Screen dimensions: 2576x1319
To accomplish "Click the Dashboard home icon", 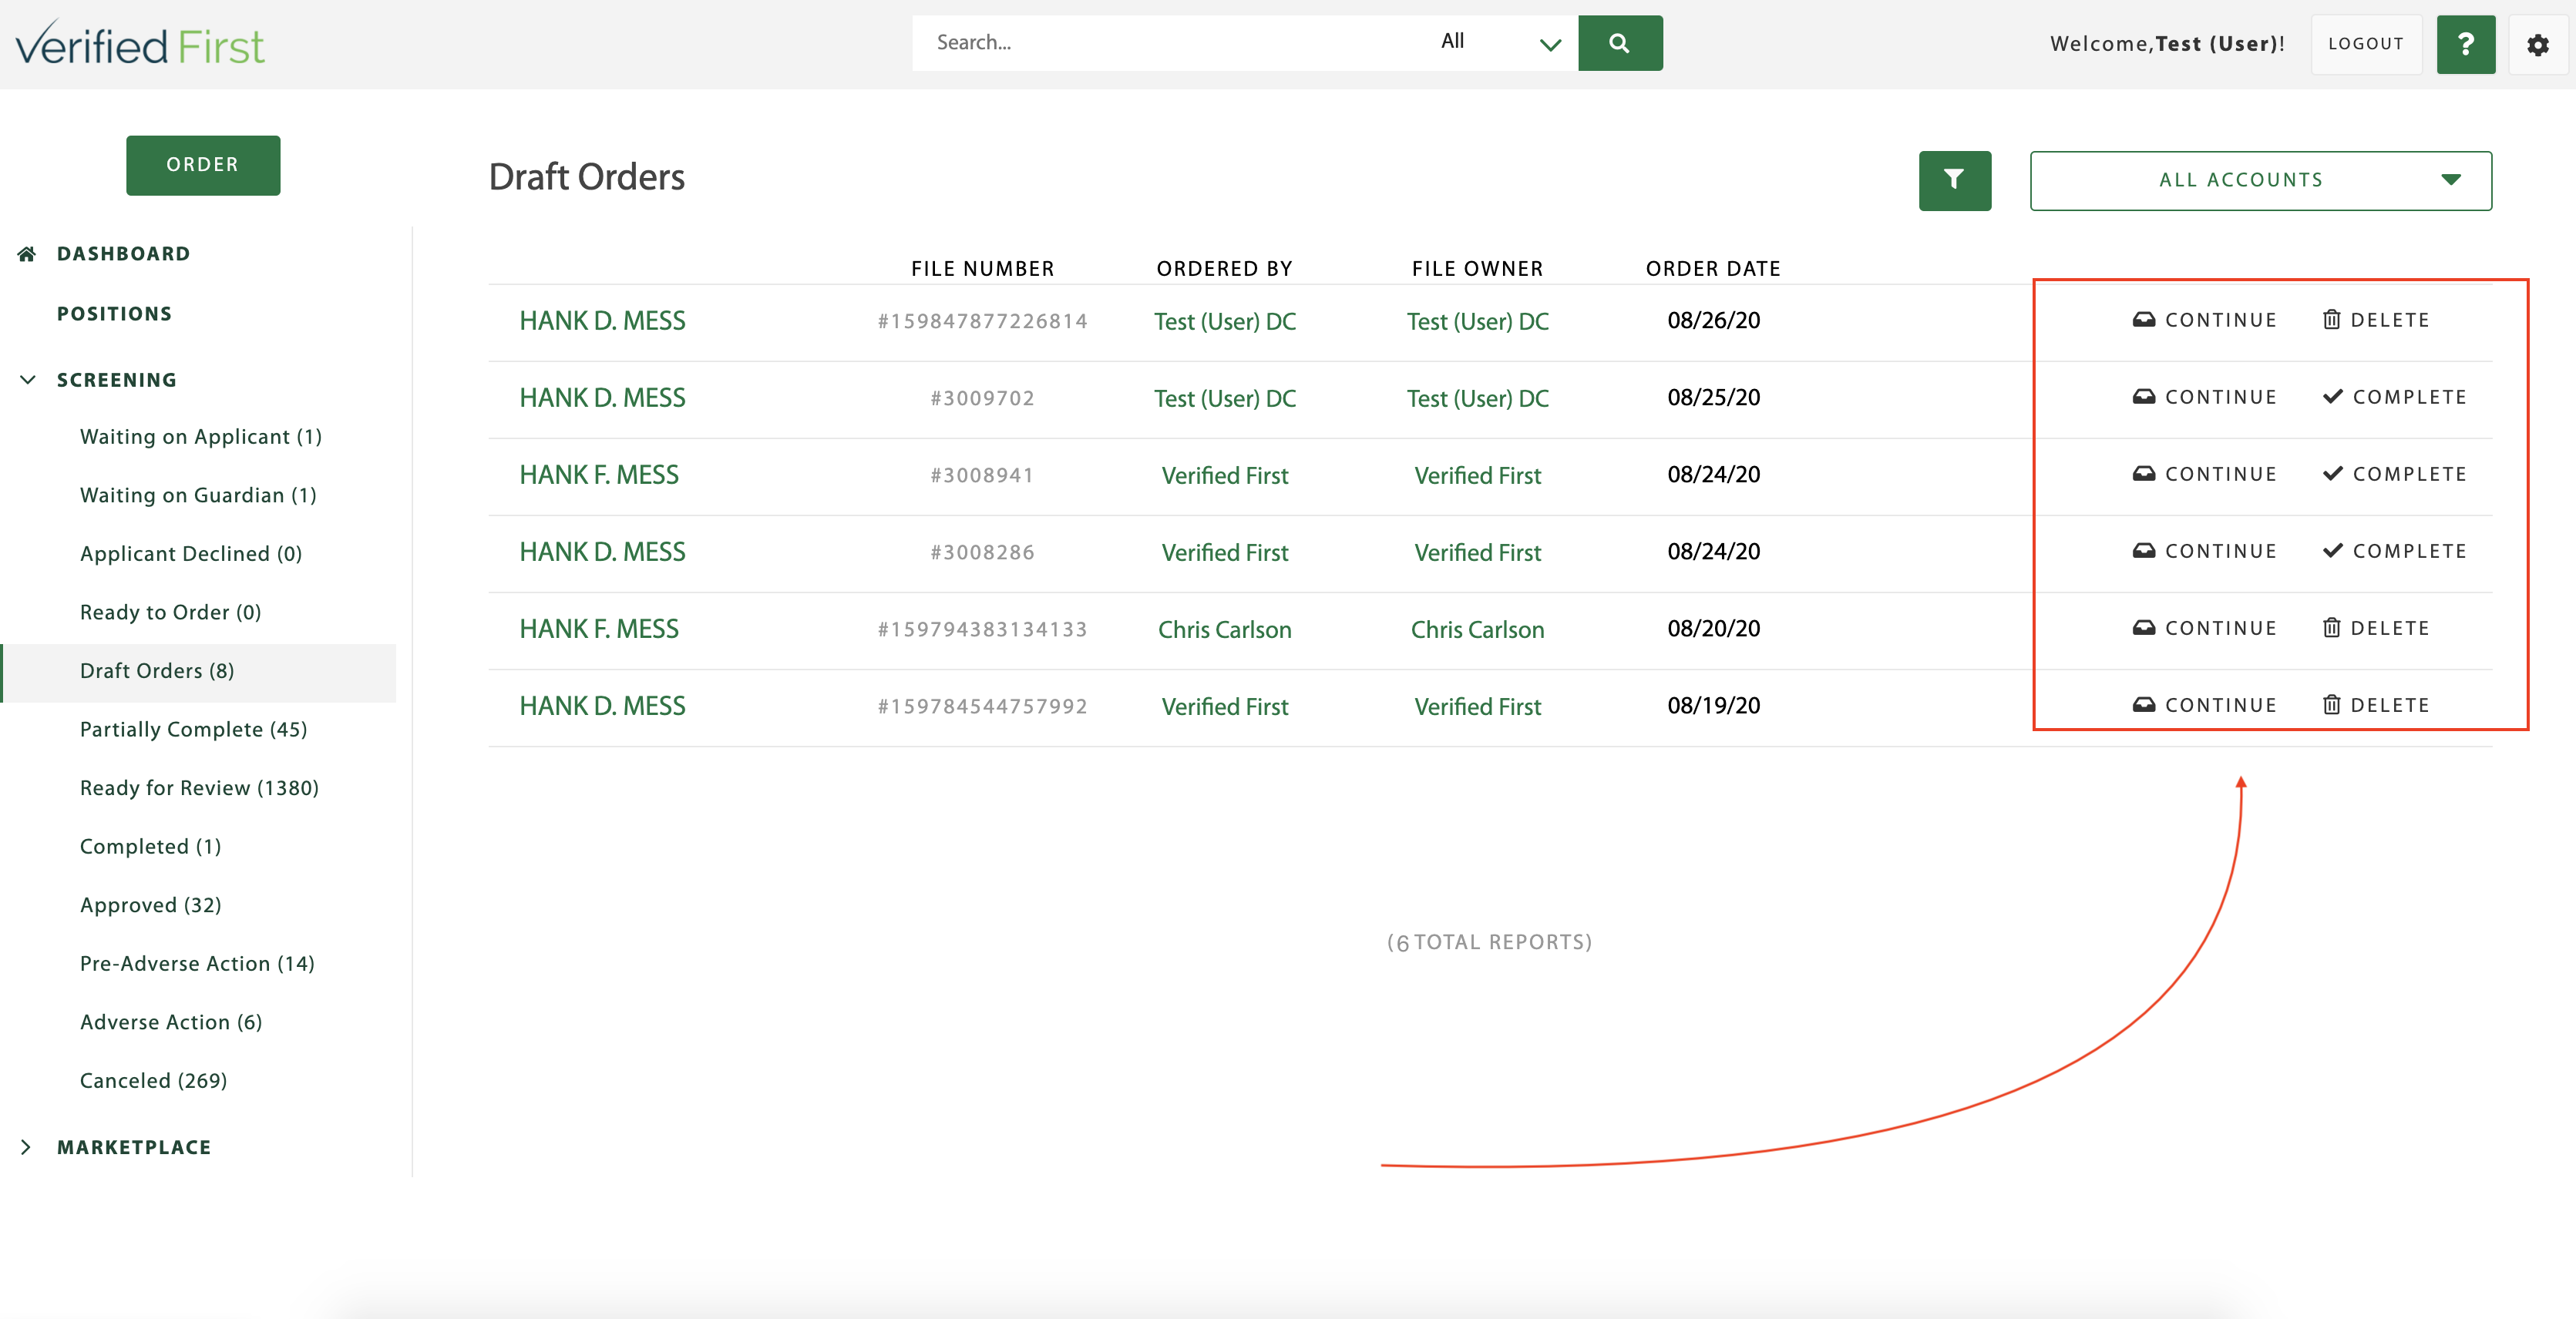I will pyautogui.click(x=27, y=253).
